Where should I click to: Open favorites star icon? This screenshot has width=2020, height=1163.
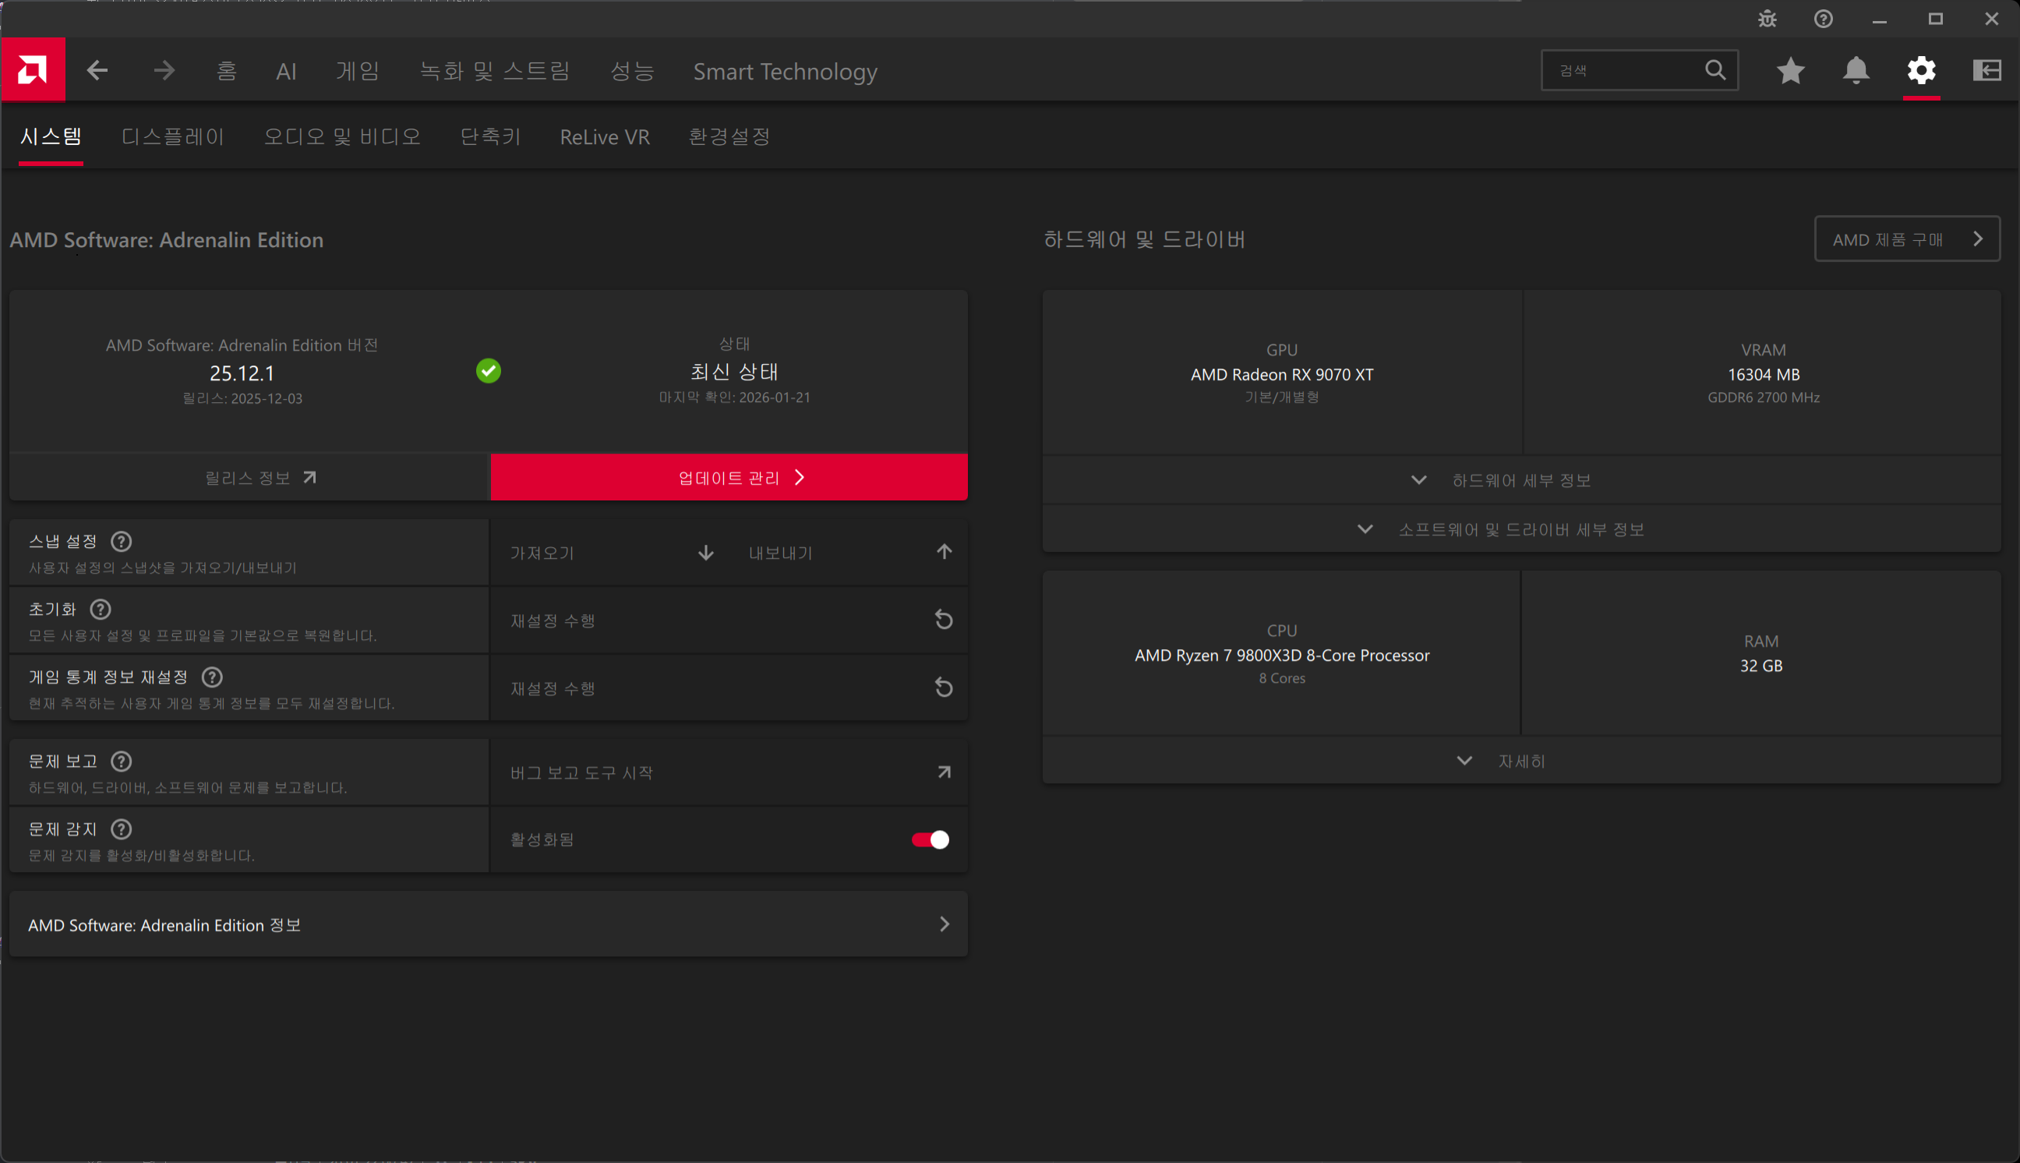(1790, 70)
